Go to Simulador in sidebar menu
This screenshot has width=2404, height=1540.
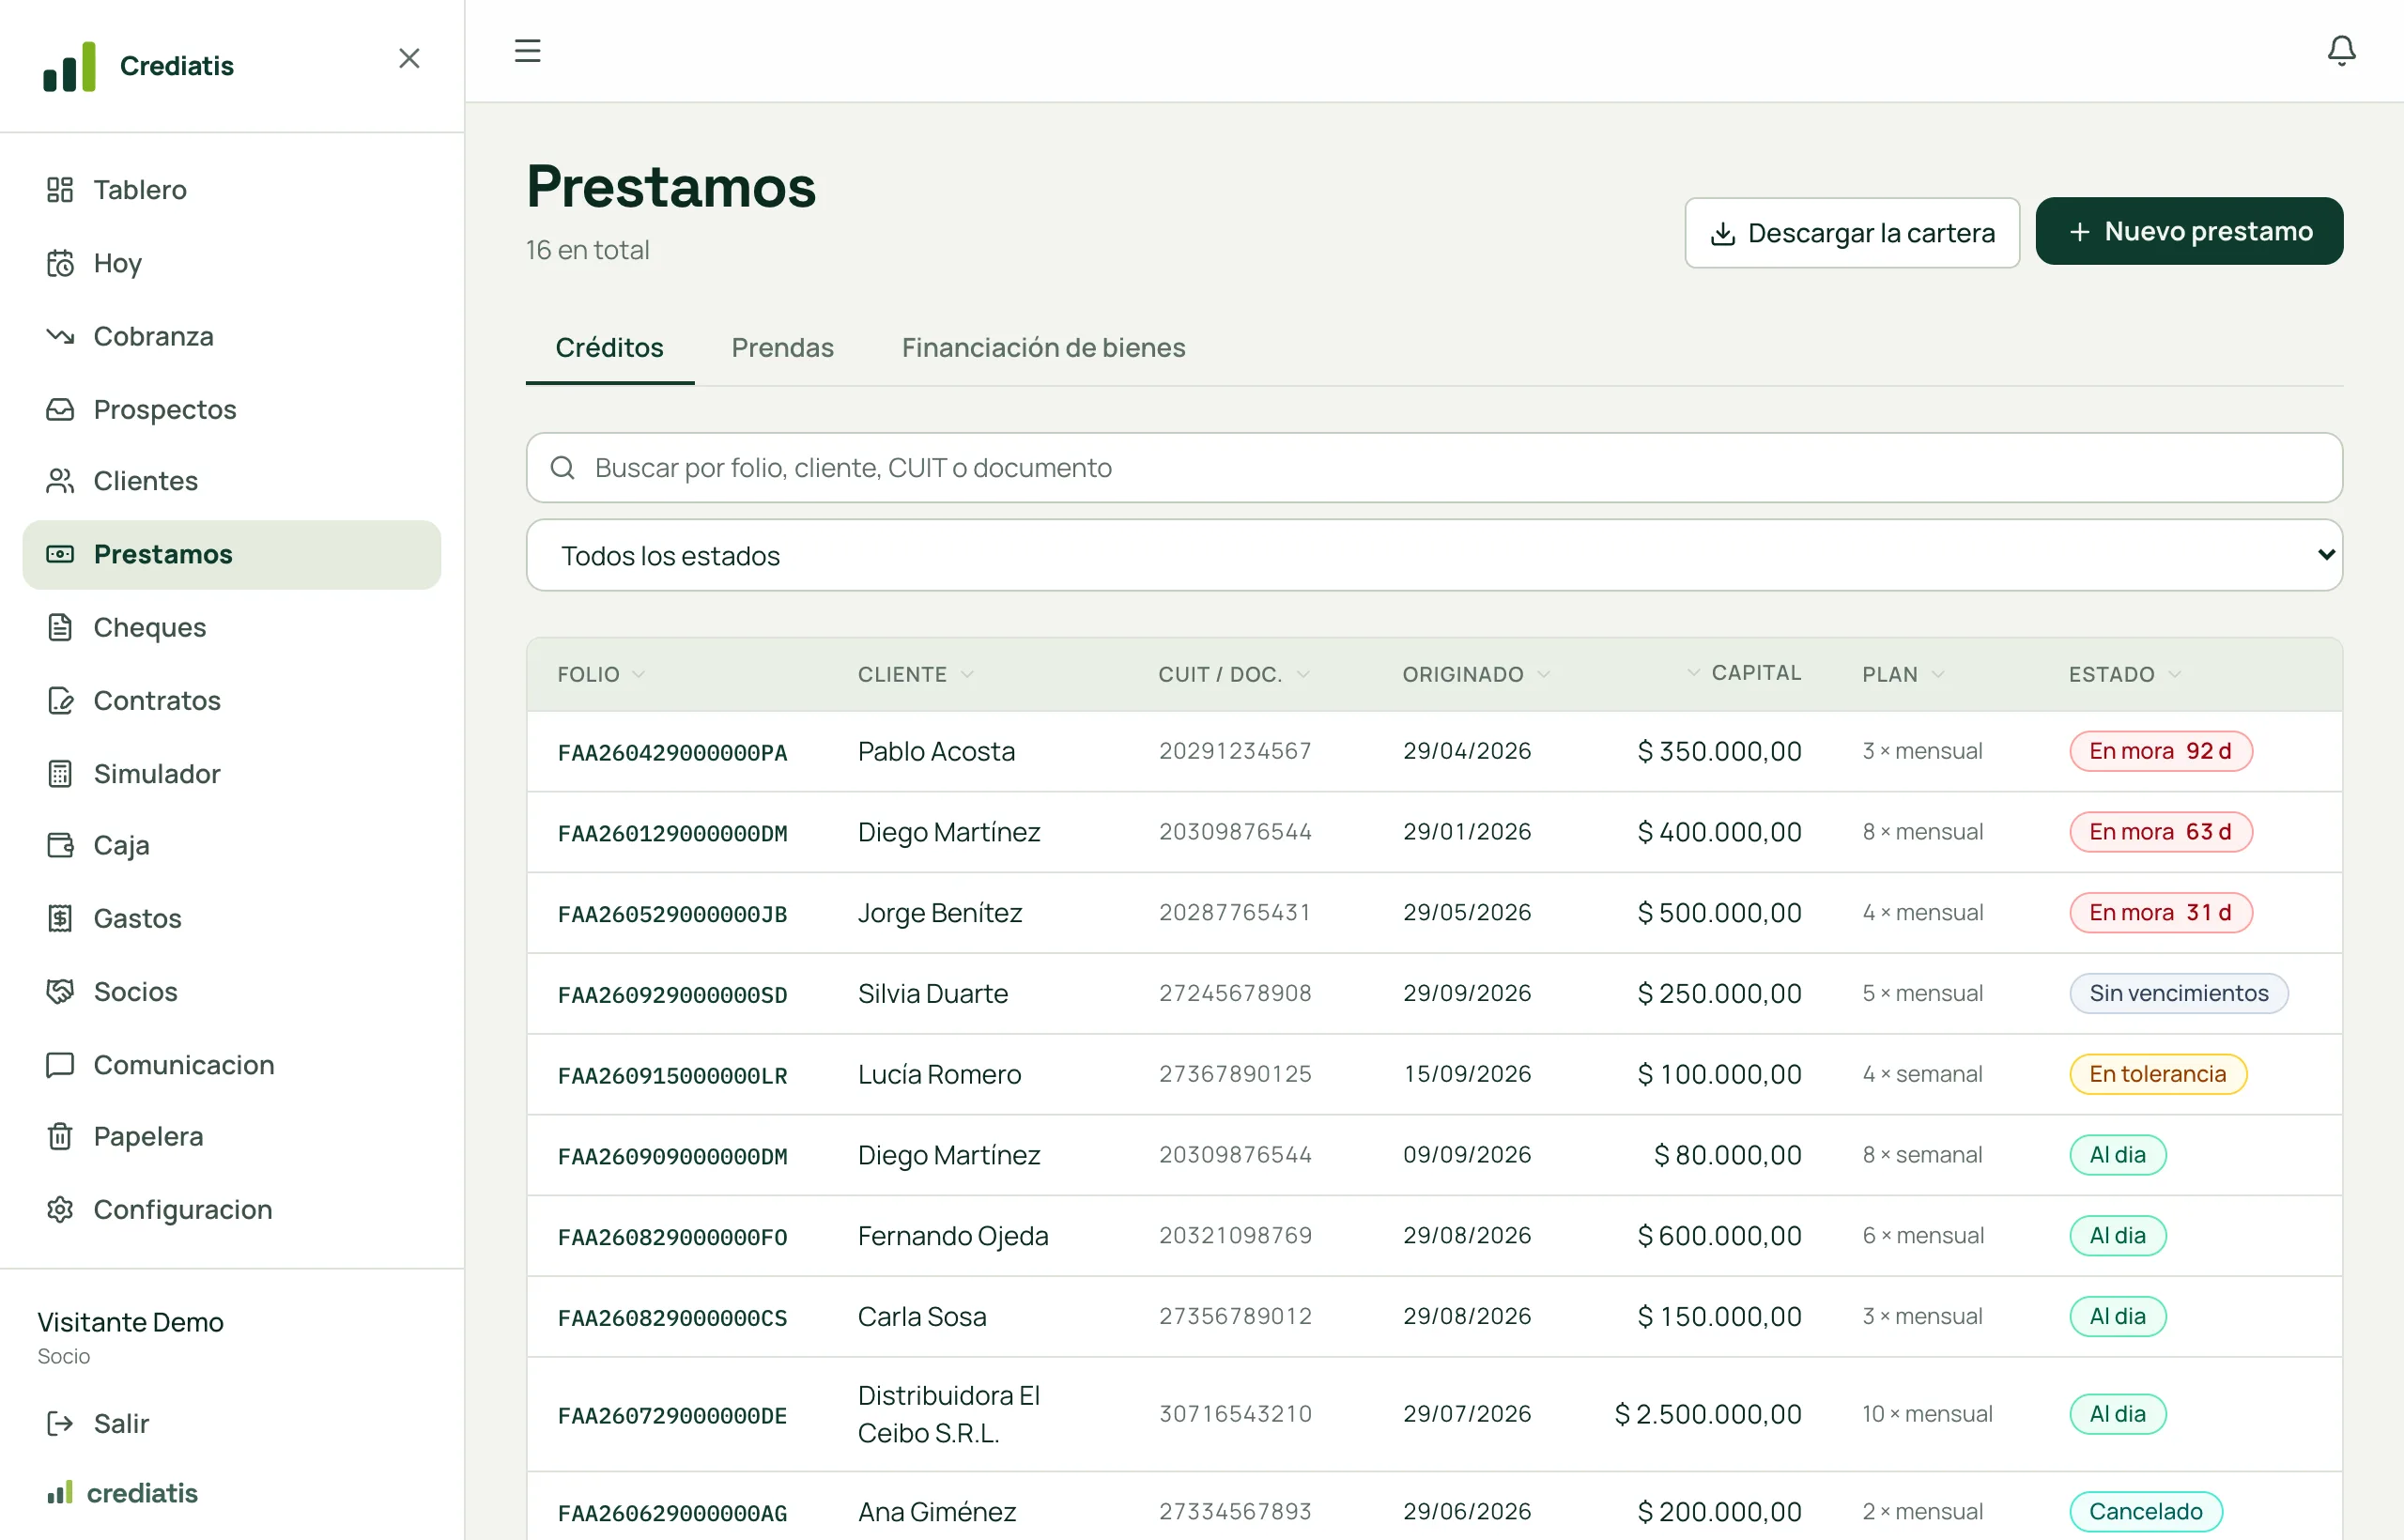[x=231, y=773]
